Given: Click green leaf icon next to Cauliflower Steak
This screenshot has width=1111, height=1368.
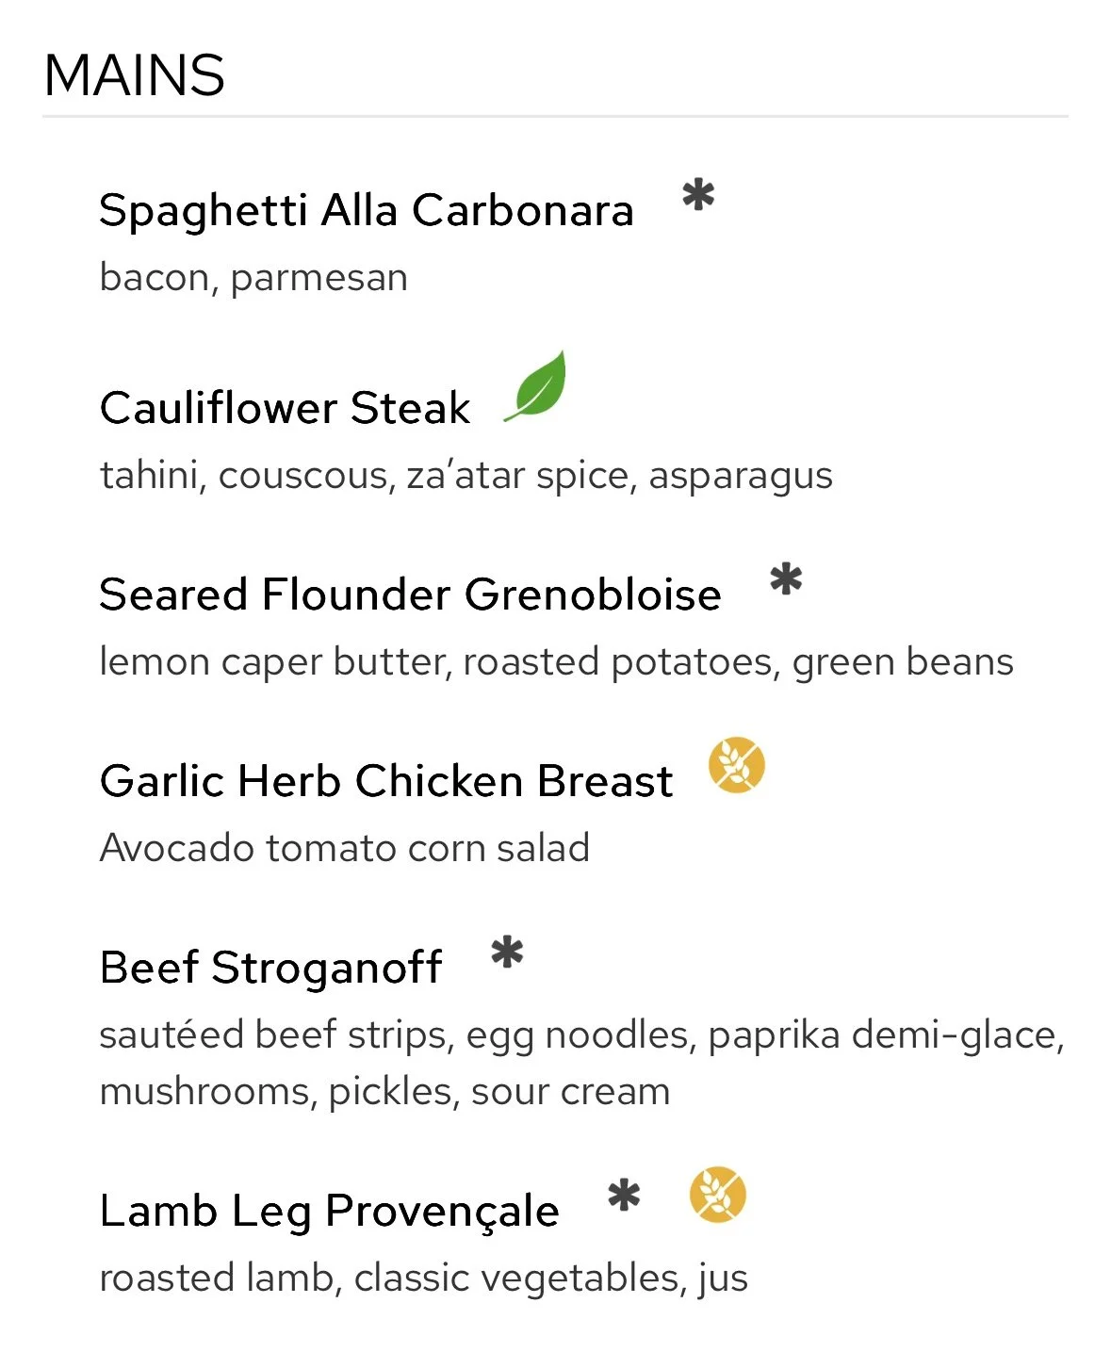Looking at the screenshot, I should (x=535, y=385).
